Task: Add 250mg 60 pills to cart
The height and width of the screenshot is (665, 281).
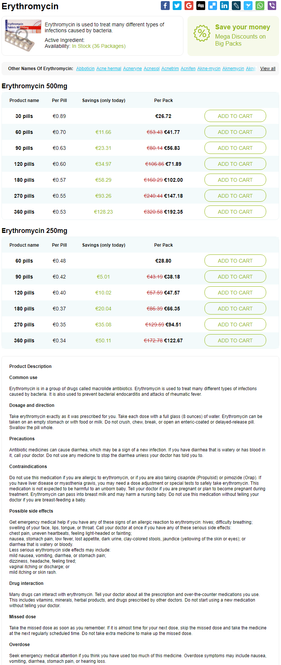Action: [235, 261]
